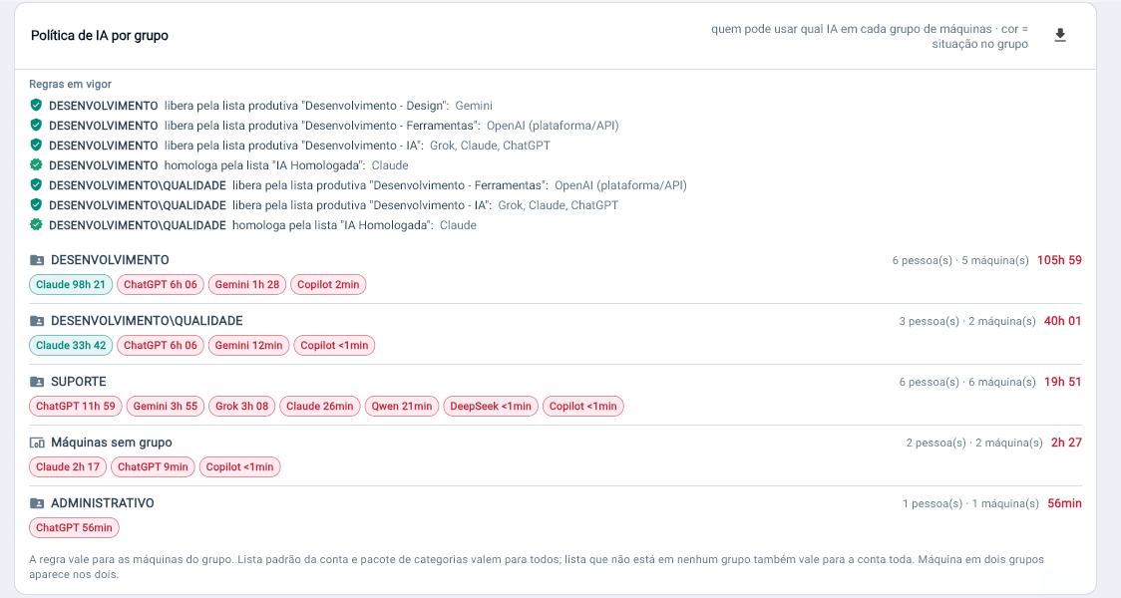Click the folder icon beside DESENVOLVIMENTO\QUALIDADE group heading
The height and width of the screenshot is (598, 1121).
[37, 321]
